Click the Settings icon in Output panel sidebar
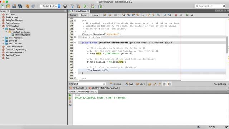Screen dimensions: 229x129 coord(70,105)
